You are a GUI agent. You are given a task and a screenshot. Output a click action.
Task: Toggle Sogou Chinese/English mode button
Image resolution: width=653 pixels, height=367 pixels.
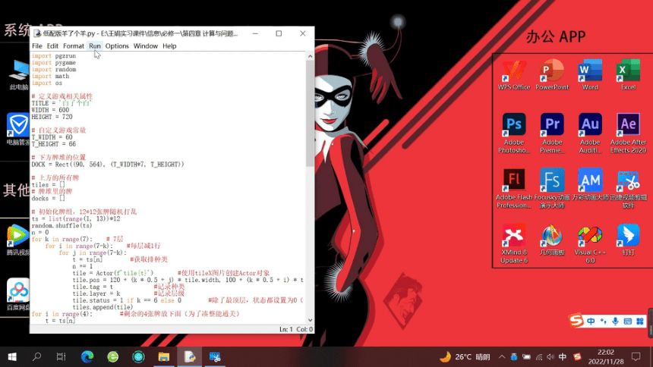point(591,322)
